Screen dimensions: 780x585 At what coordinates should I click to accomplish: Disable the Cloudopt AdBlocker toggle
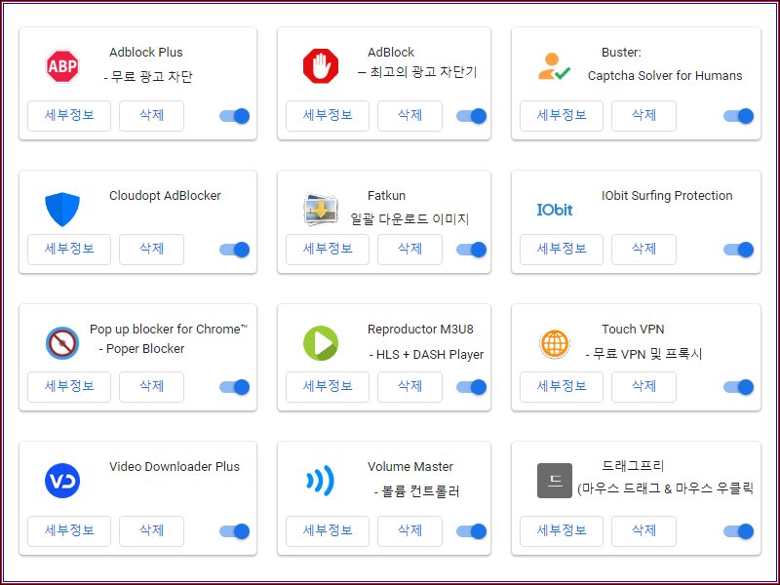click(235, 250)
